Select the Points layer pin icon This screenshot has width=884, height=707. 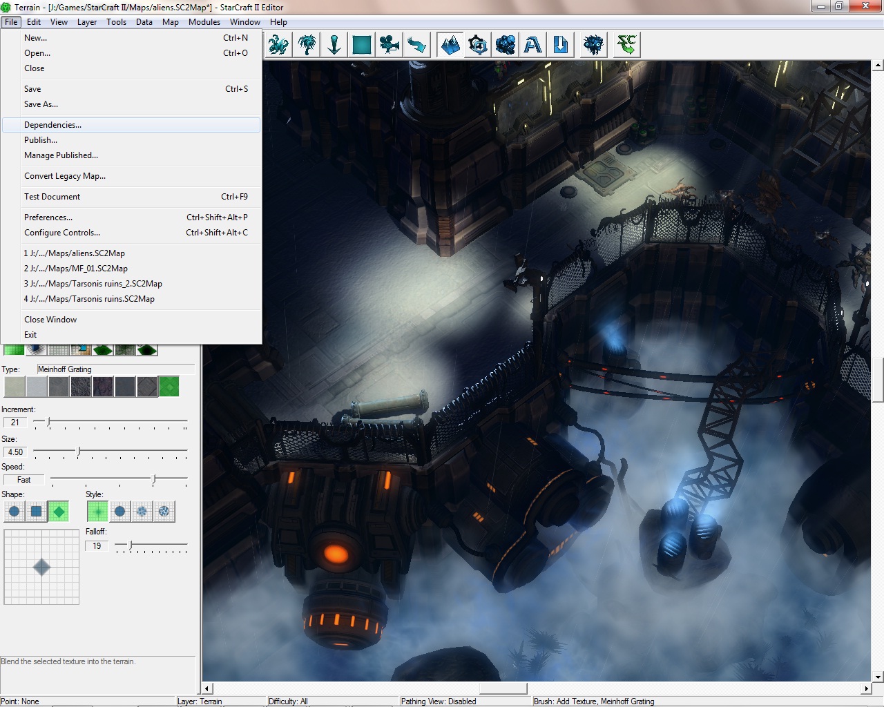click(334, 46)
